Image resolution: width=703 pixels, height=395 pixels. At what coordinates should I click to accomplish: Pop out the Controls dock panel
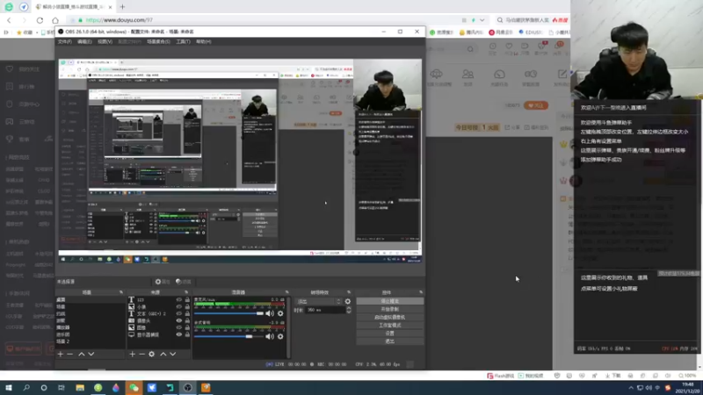(x=421, y=292)
